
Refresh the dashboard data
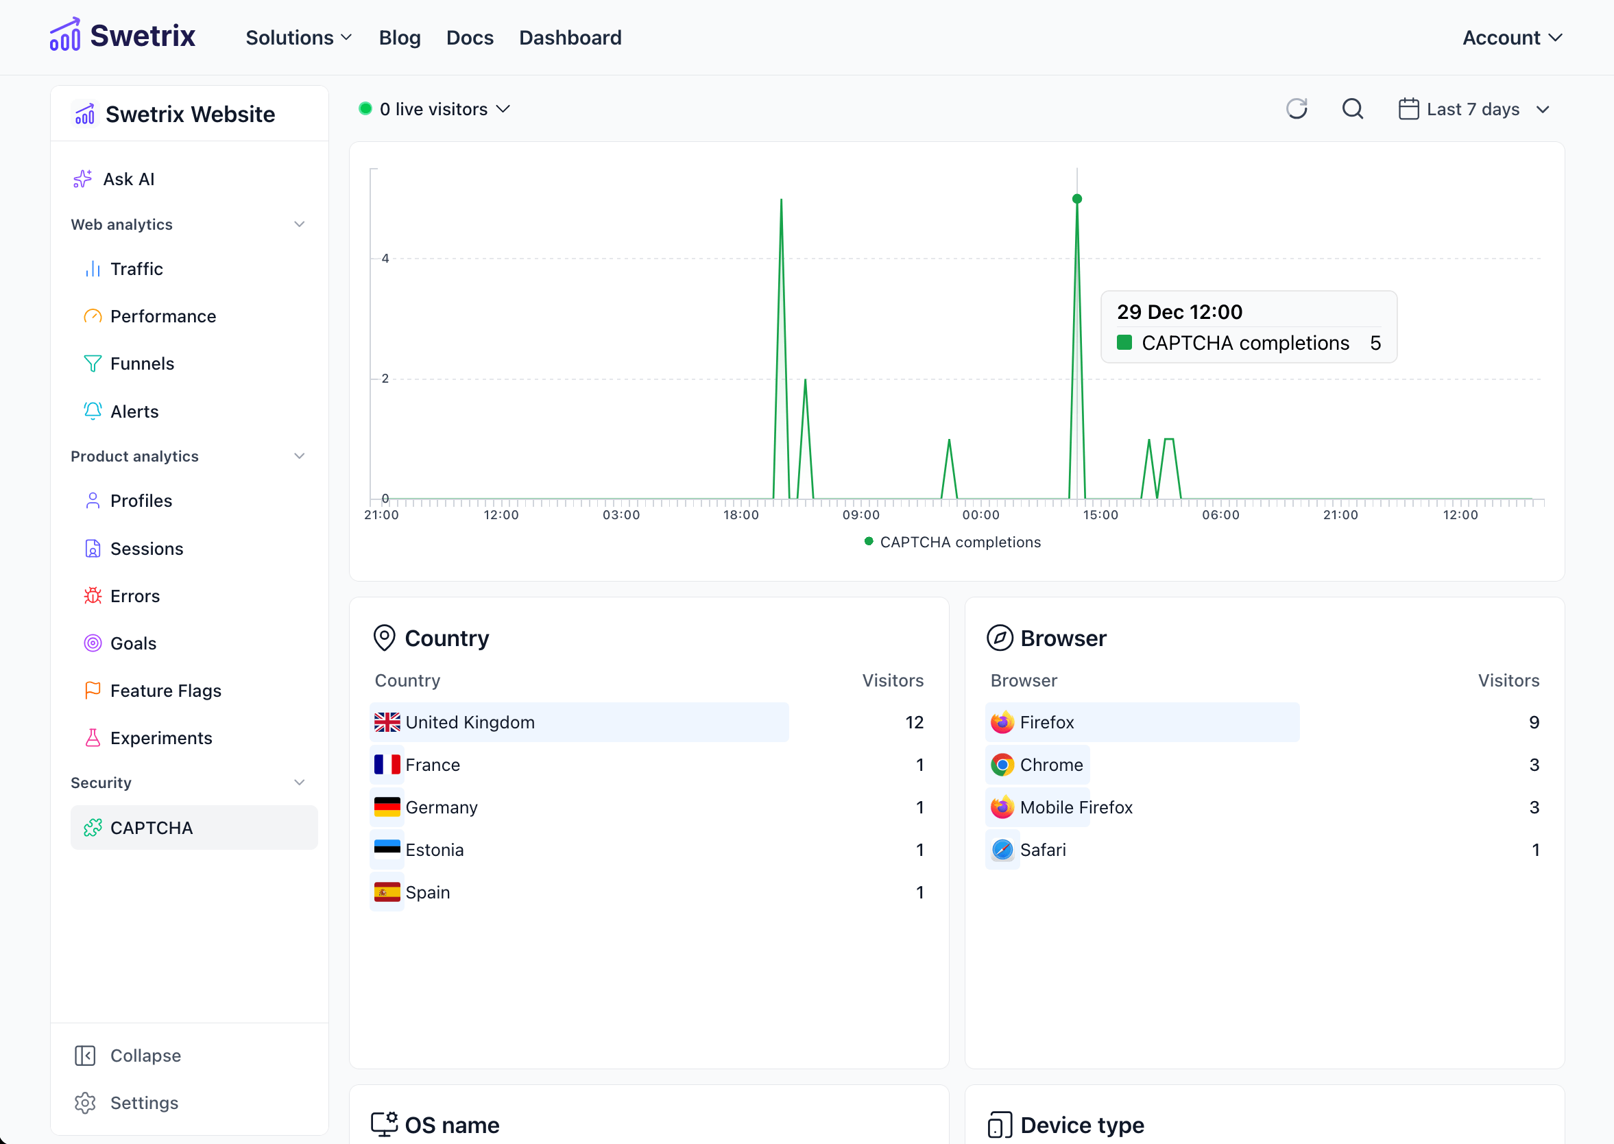coord(1297,108)
